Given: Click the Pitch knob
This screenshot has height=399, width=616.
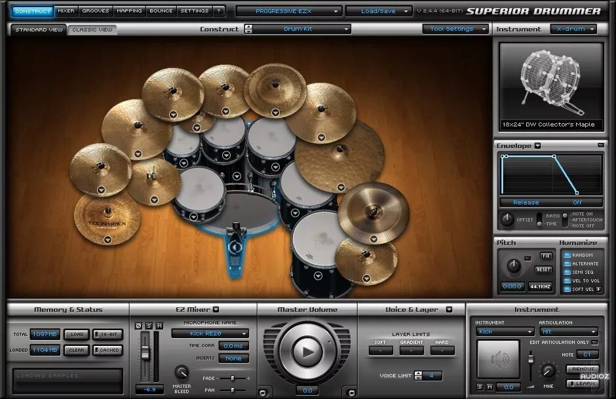Looking at the screenshot, I should [514, 266].
